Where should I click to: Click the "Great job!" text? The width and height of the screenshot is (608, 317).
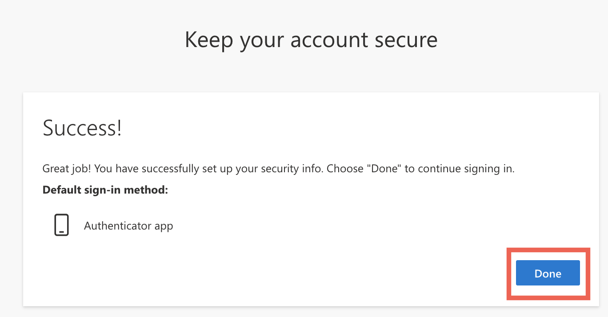(67, 169)
